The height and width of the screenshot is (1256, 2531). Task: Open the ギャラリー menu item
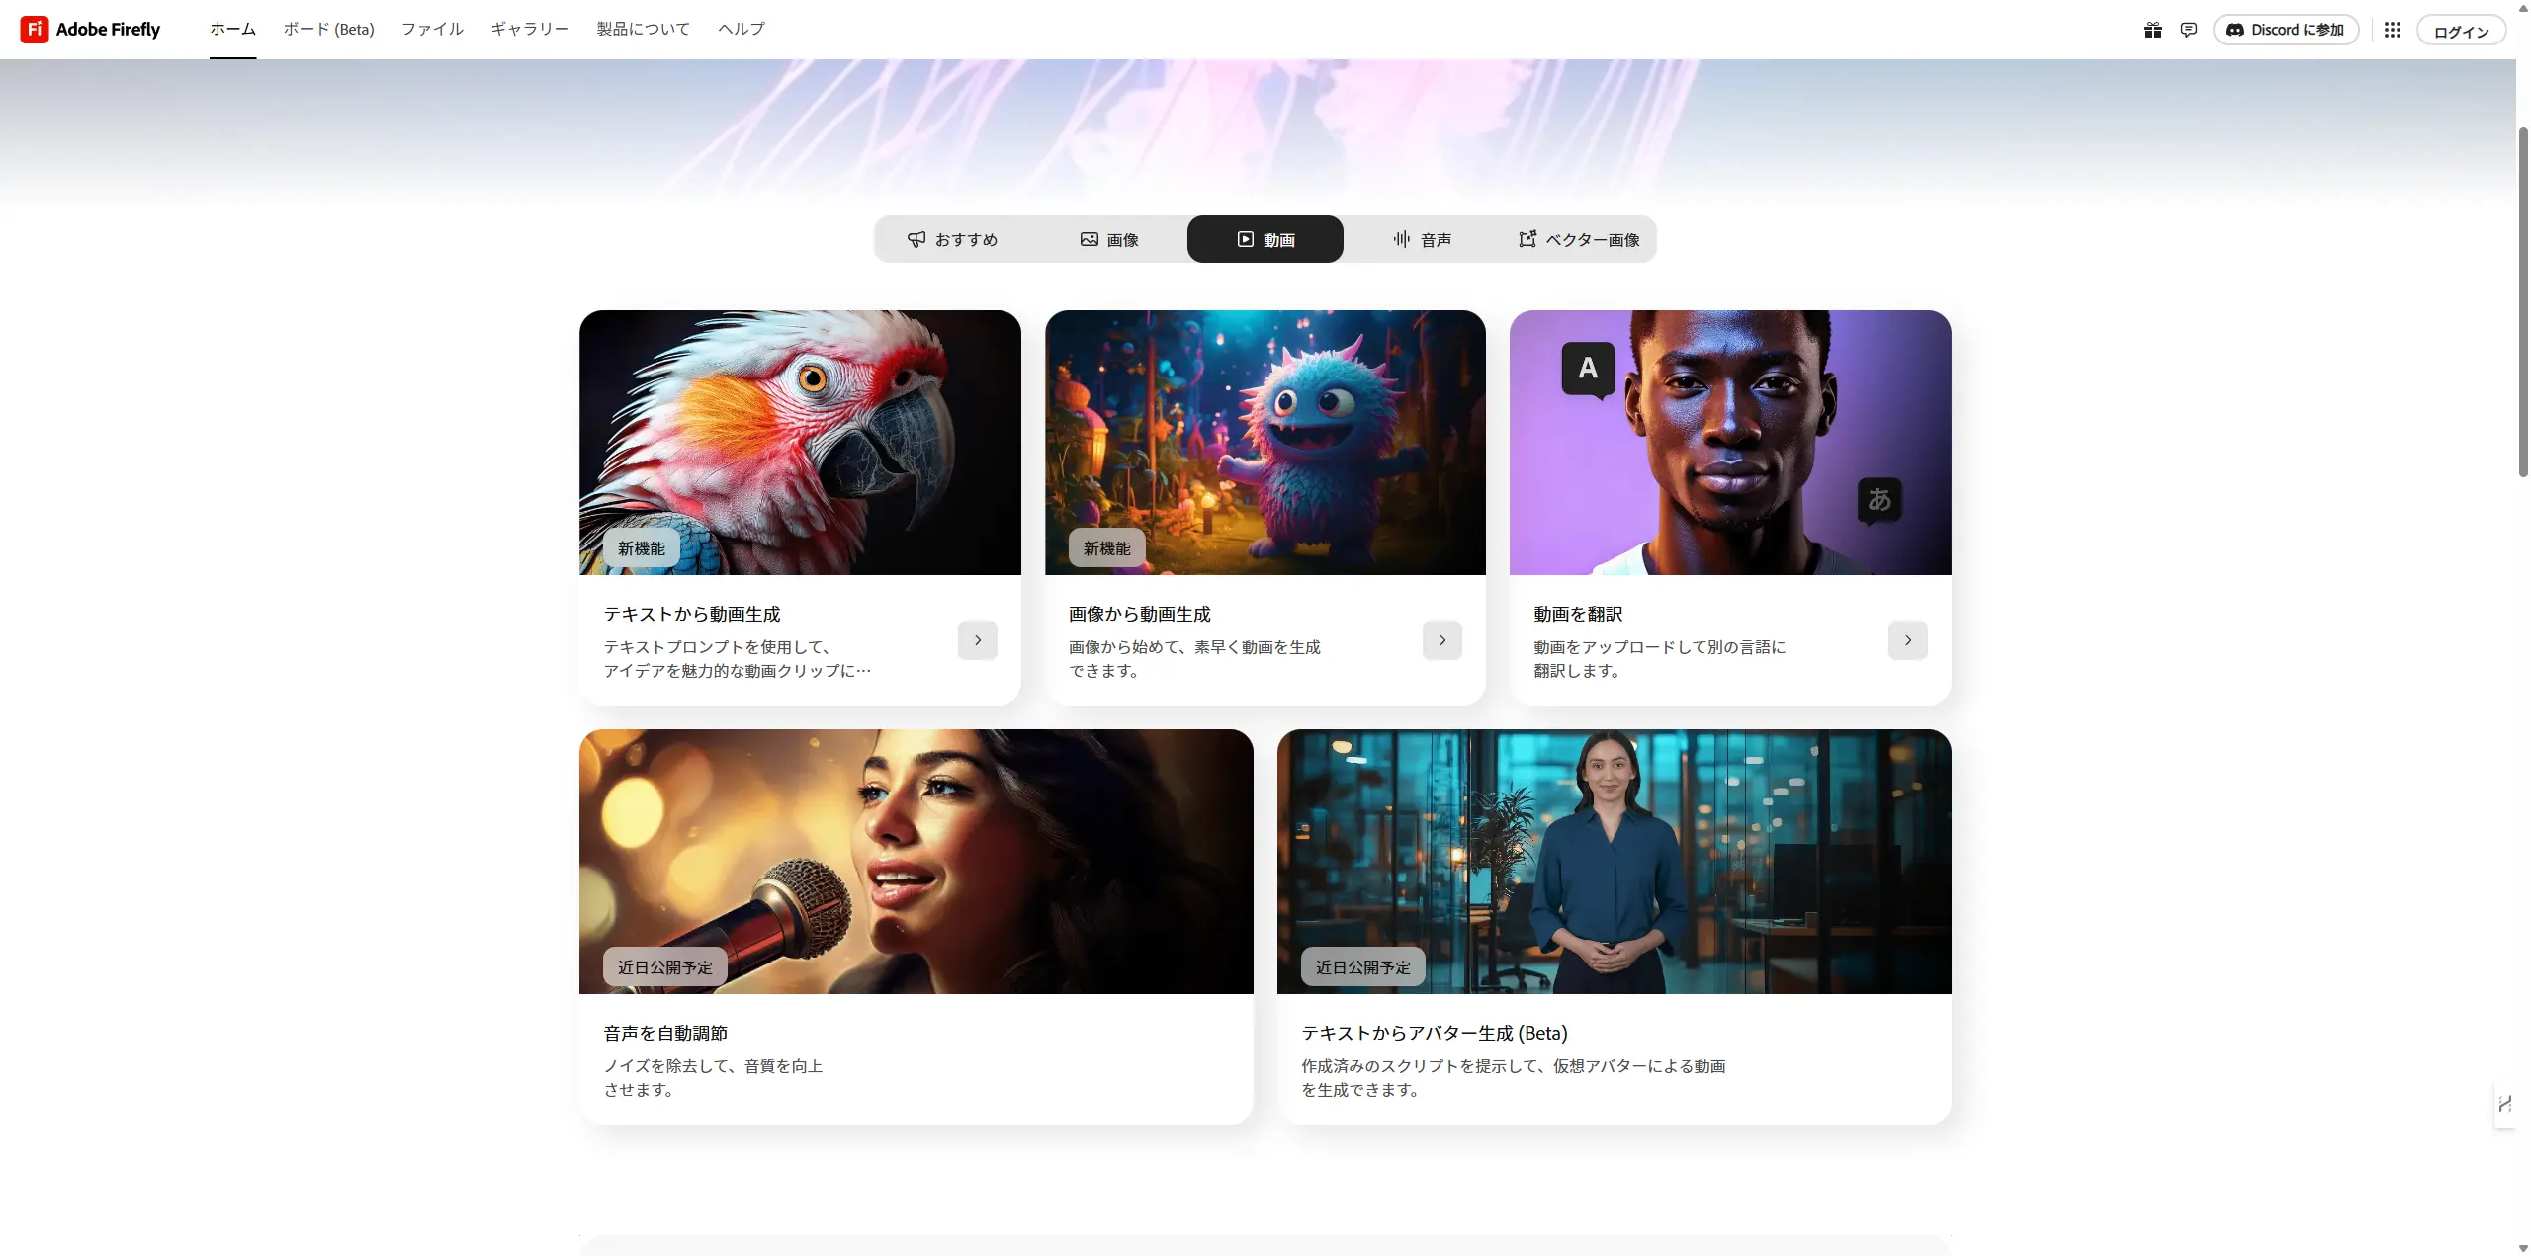coord(530,30)
